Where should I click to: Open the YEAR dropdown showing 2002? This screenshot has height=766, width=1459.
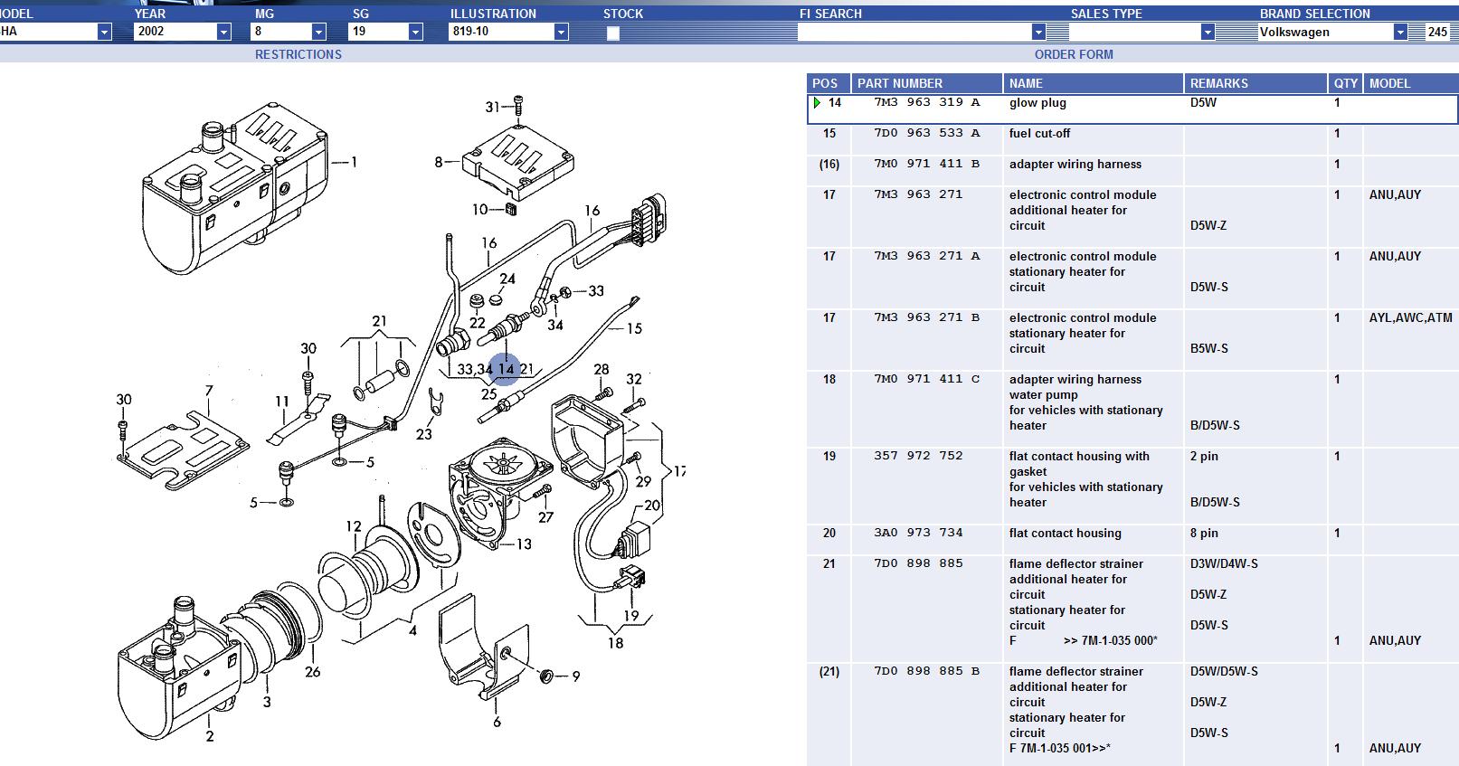click(223, 33)
